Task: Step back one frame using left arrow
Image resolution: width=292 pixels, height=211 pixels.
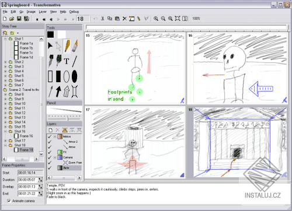Action: [51, 19]
